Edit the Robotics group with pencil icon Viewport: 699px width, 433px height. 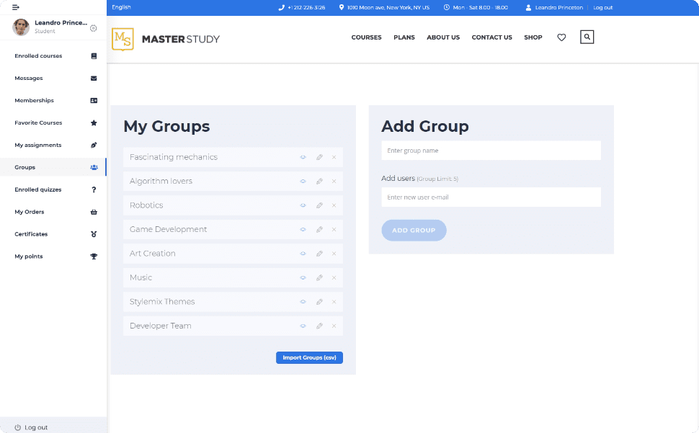pyautogui.click(x=319, y=205)
